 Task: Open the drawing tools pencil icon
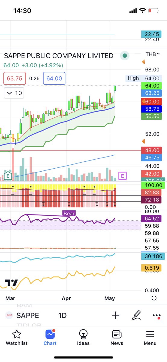[x=137, y=316]
